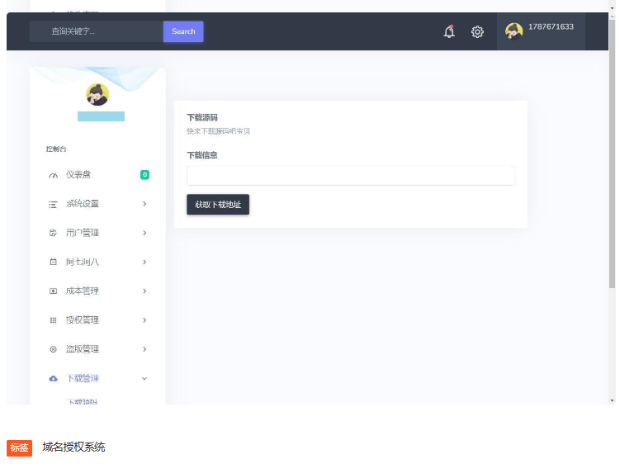Expand the 用户管理 submenu arrow
This screenshot has width=620, height=464.
tap(144, 233)
